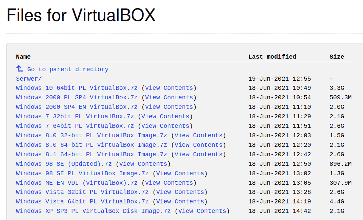Download Windows 8.0 64-bit PL VirtualBox Image.7z
Viewport: 363px width, 220px height.
click(x=92, y=145)
